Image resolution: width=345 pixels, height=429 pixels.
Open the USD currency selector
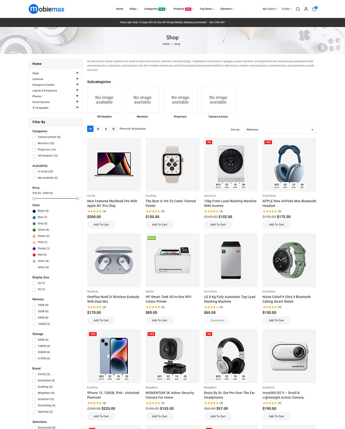coord(287,9)
